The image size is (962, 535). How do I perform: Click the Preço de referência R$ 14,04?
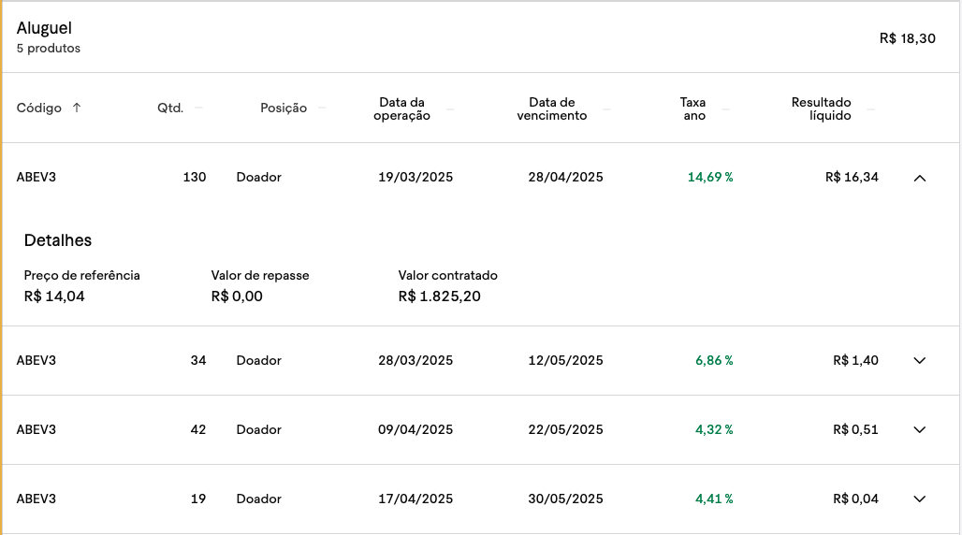pos(54,296)
